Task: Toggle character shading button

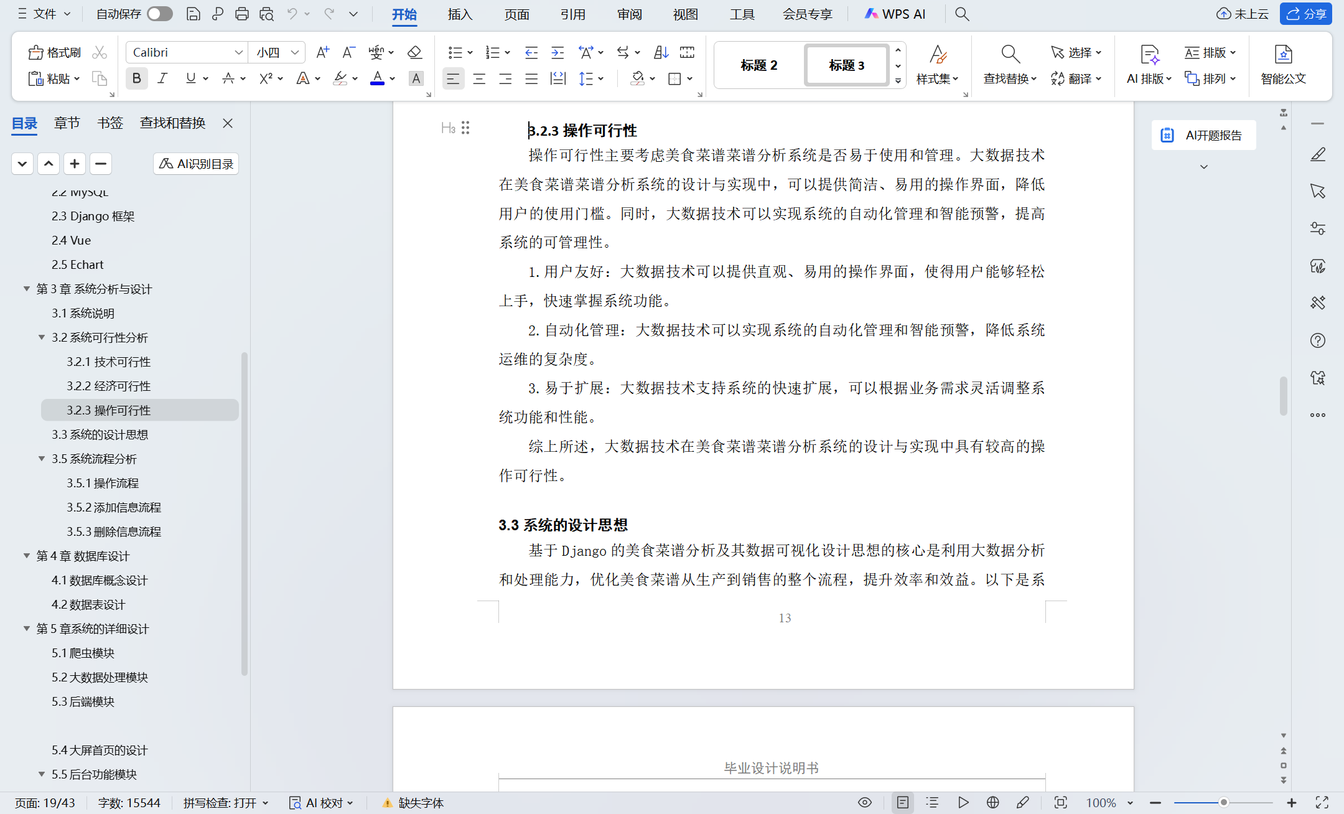Action: (416, 78)
